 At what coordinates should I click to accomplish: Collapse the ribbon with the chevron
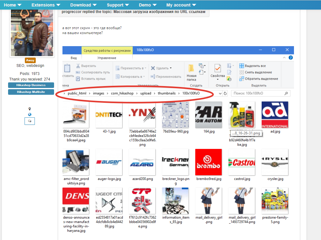pos(284,58)
